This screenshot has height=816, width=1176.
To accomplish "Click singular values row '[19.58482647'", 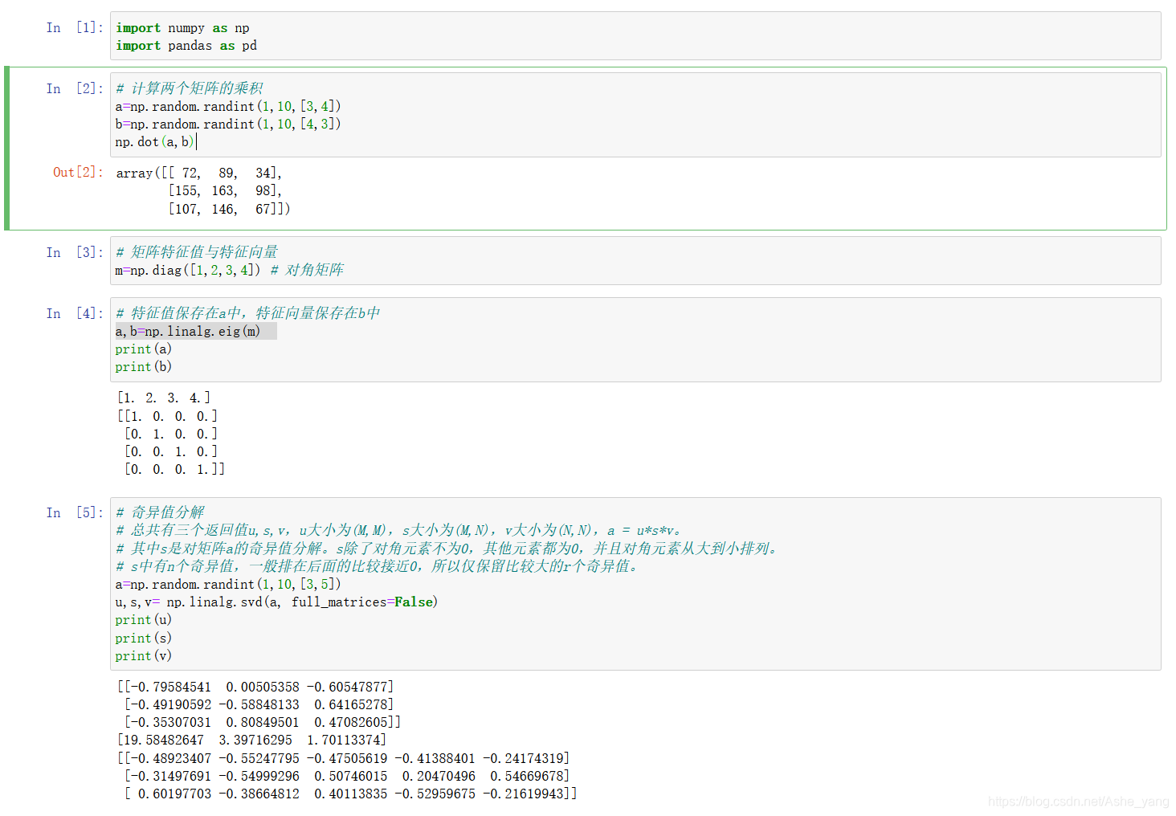I will pyautogui.click(x=252, y=741).
